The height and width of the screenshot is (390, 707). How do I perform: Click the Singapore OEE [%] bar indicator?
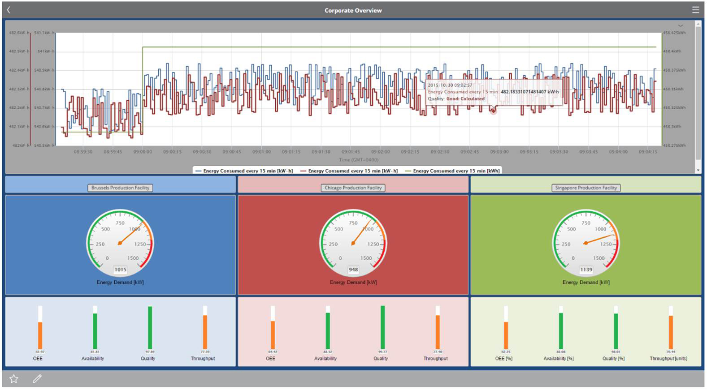click(506, 328)
